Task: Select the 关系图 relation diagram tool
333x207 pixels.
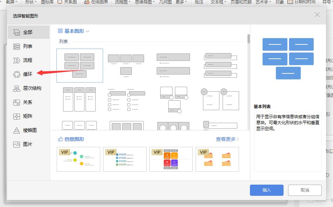Action: coord(71,2)
